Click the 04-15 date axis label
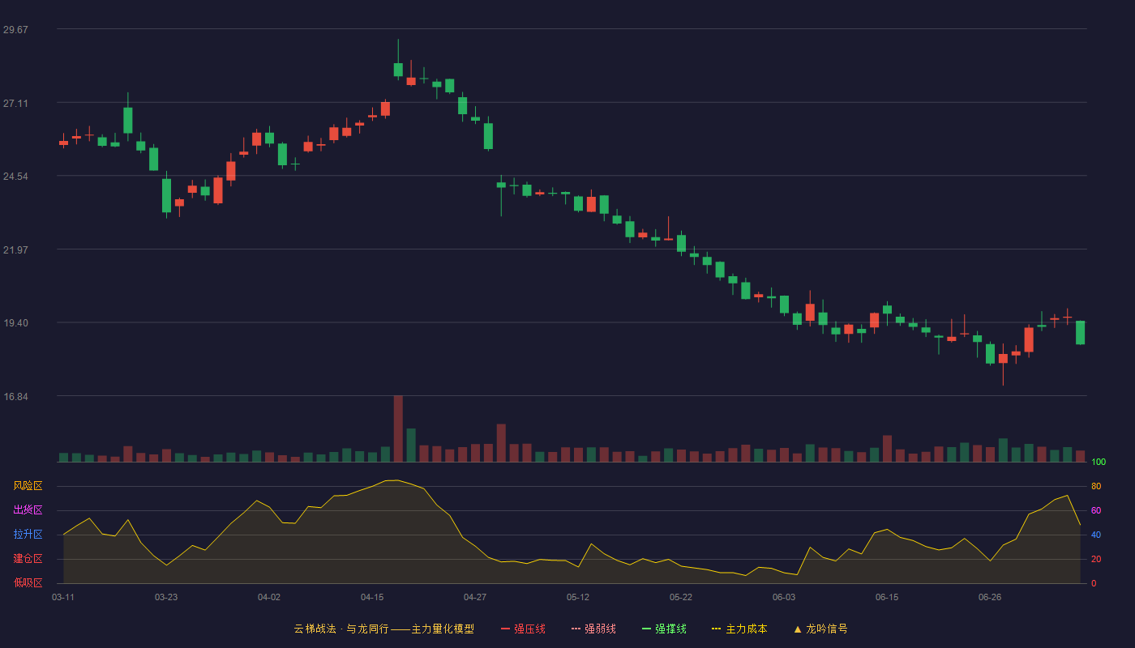This screenshot has height=648, width=1135. click(372, 597)
